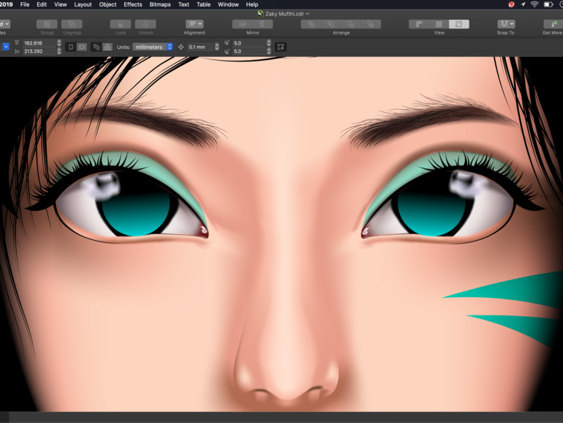Click the second Arrange order icon
Viewport: 563px width, 423px height.
[x=331, y=24]
